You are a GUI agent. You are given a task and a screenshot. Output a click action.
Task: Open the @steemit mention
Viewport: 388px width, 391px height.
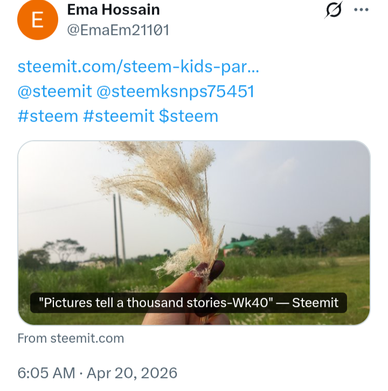click(x=55, y=91)
